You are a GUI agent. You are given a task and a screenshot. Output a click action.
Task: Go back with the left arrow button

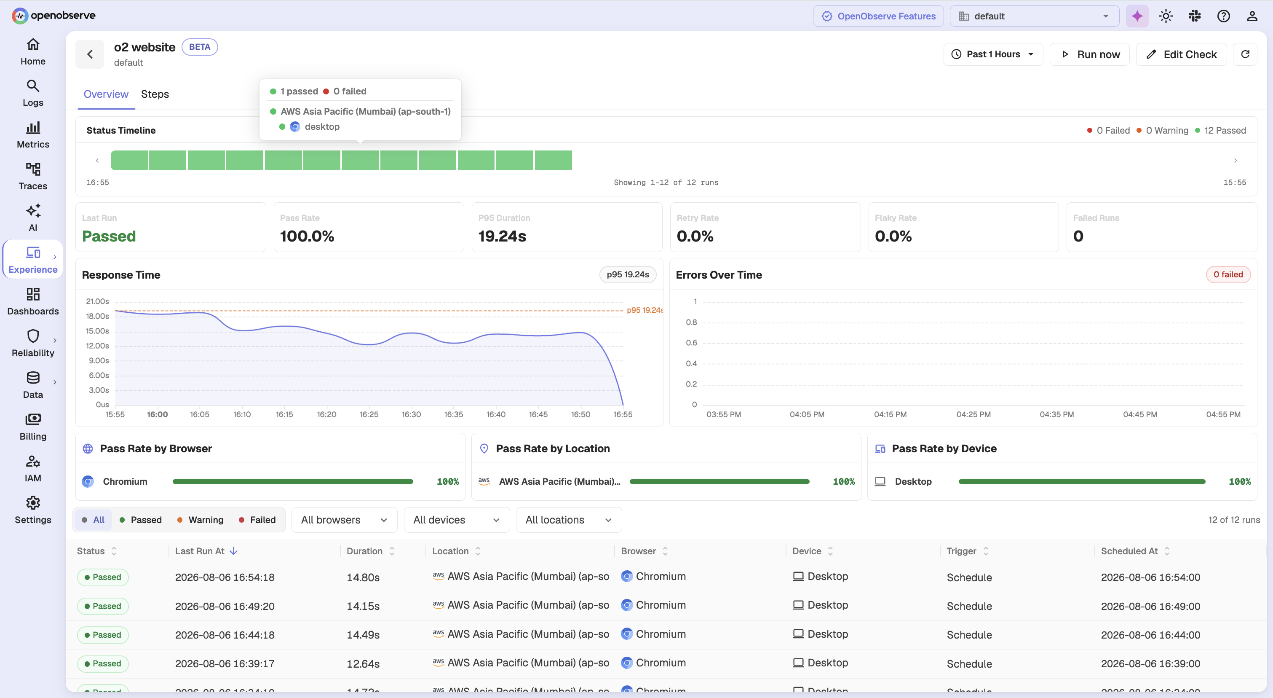point(89,54)
